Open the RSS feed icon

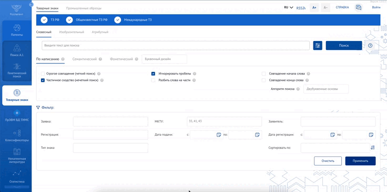point(301,8)
